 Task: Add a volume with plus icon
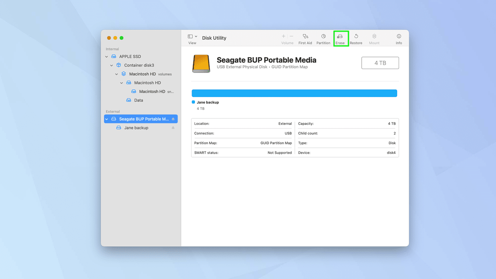(x=283, y=36)
